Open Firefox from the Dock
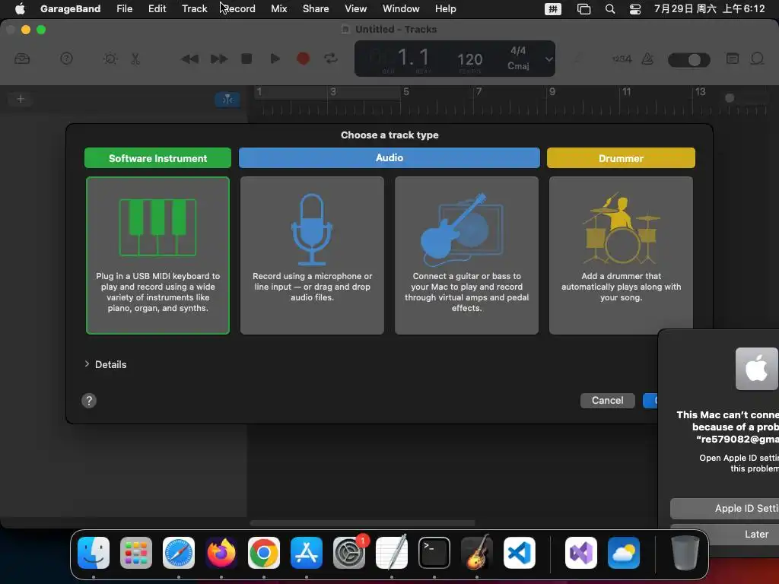Screen dimensions: 779x584 (x=221, y=553)
